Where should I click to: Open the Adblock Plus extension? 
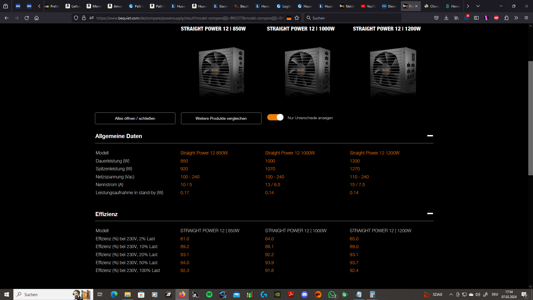(496, 18)
